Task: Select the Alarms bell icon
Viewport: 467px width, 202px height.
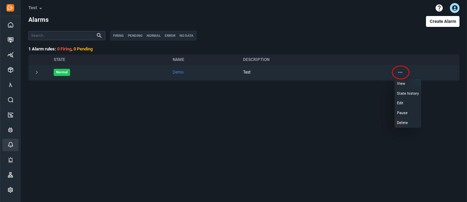Action: [10, 145]
